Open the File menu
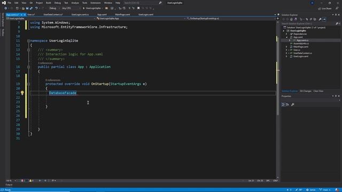This screenshot has width=342, height=192. 10,3
